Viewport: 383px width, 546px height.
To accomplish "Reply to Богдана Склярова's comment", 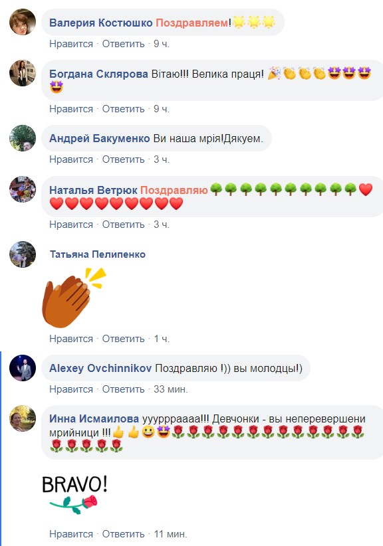I will [124, 109].
